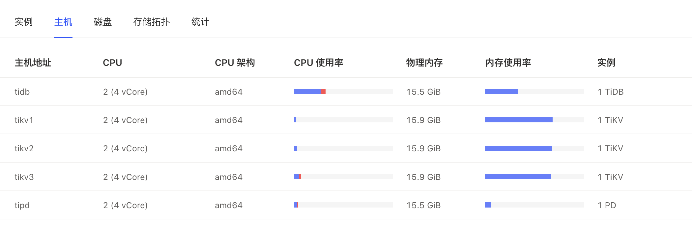Click the 1 TiDB instance cell

pyautogui.click(x=611, y=92)
